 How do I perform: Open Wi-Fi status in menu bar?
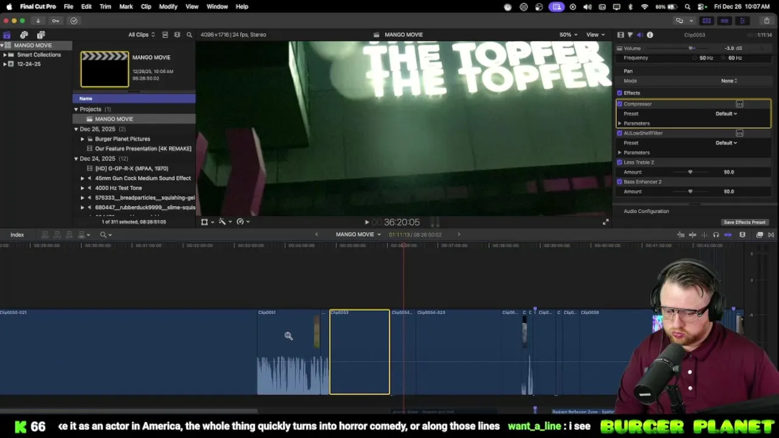pyautogui.click(x=645, y=7)
